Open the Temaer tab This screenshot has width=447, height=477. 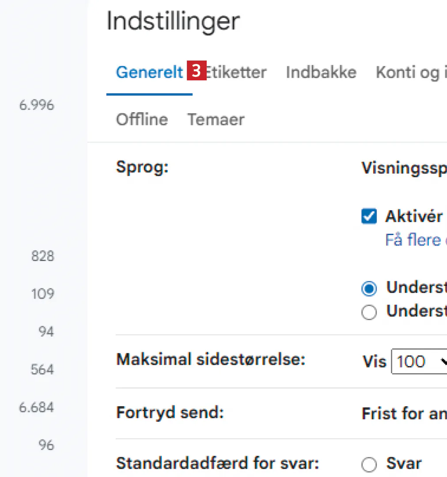tap(216, 120)
